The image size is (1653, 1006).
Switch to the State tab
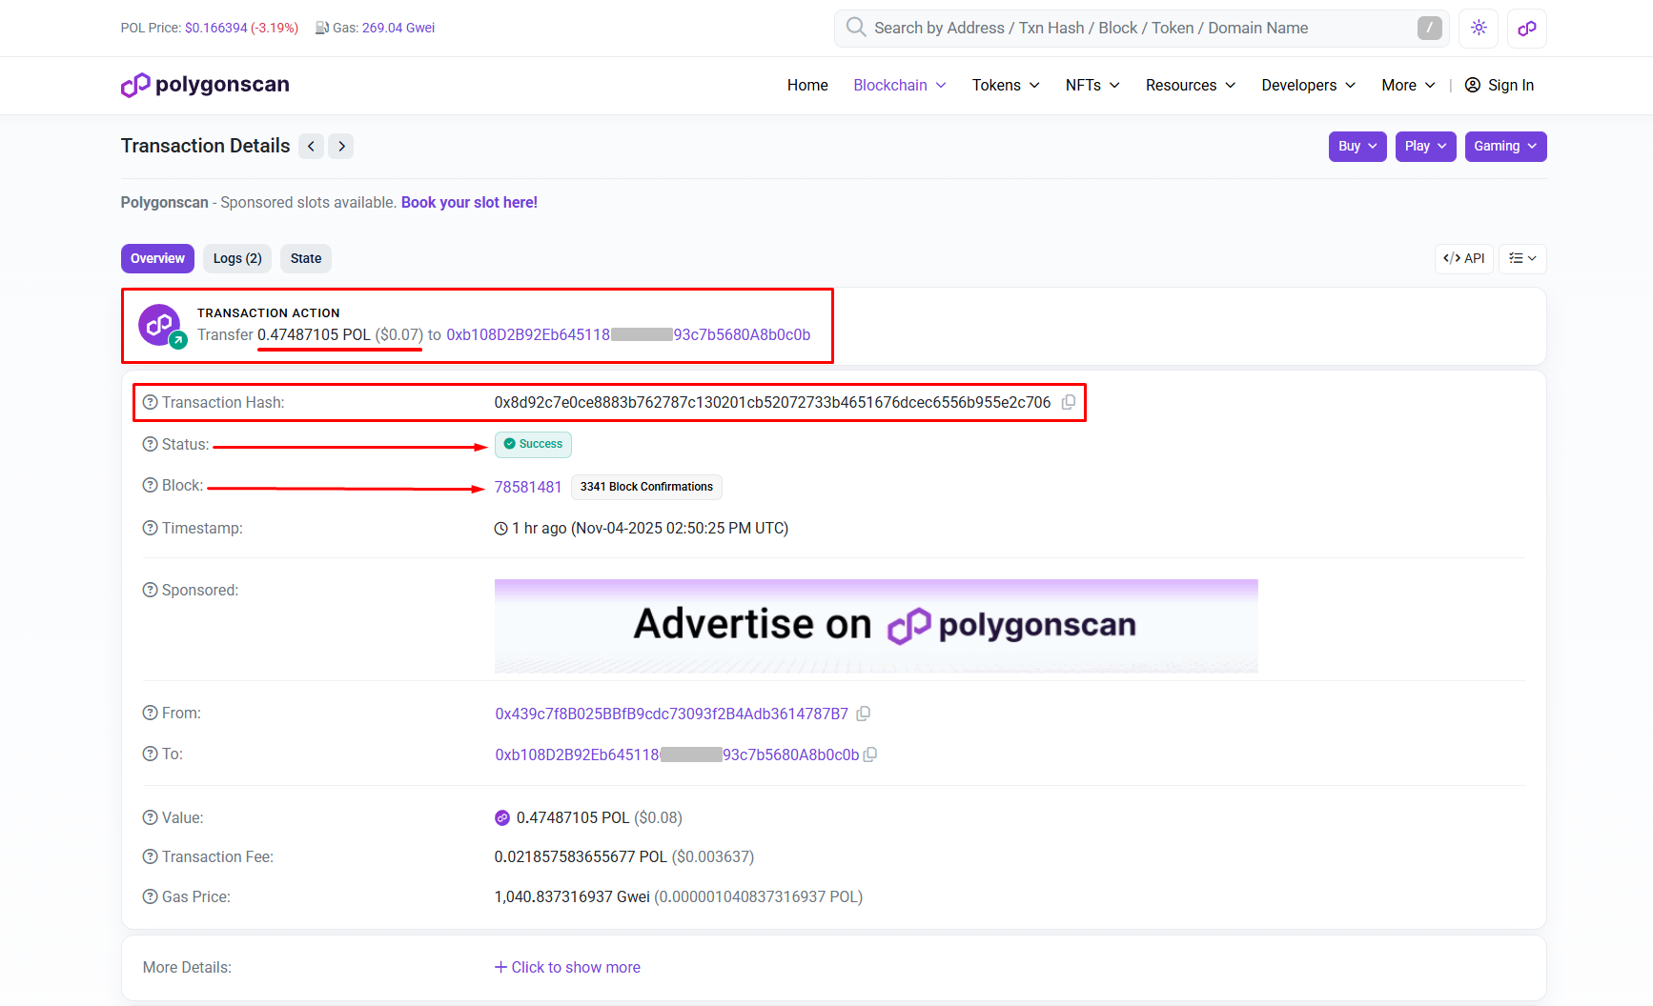click(305, 258)
